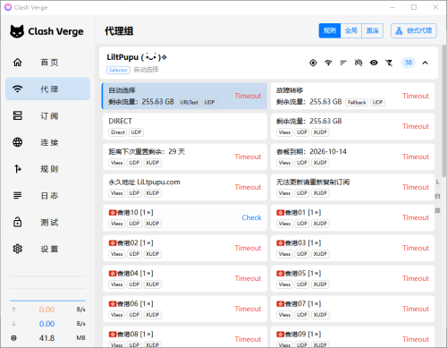Select the 香港07 proxy node
The height and width of the screenshot is (348, 447).
(x=352, y=309)
